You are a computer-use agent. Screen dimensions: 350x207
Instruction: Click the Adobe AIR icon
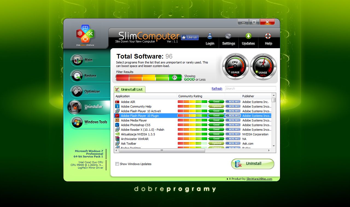click(x=117, y=102)
